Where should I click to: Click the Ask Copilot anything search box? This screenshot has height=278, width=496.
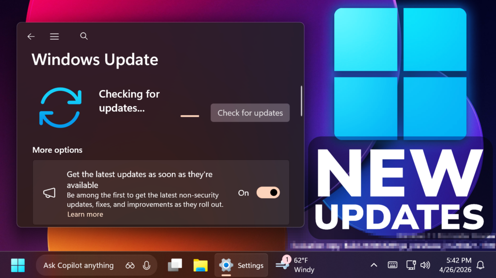(x=79, y=265)
